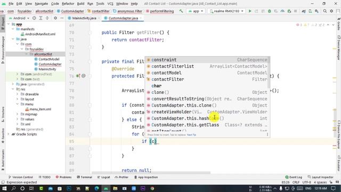Click Expand All in the Project panel
341x192 pixels.
point(40,18)
